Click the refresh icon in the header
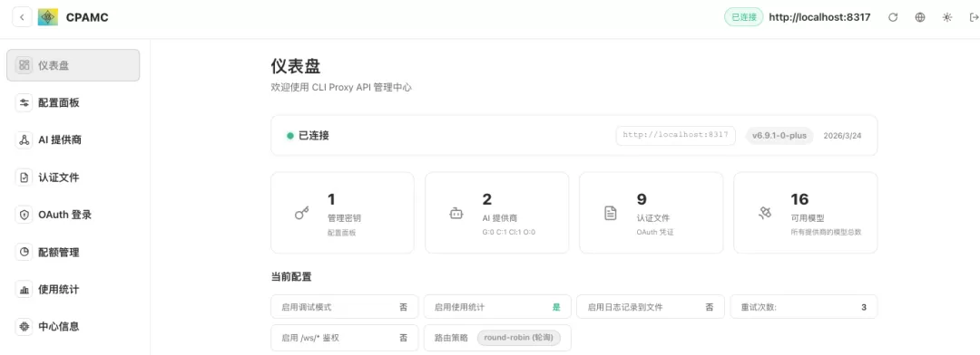Image resolution: width=980 pixels, height=355 pixels. pyautogui.click(x=893, y=17)
